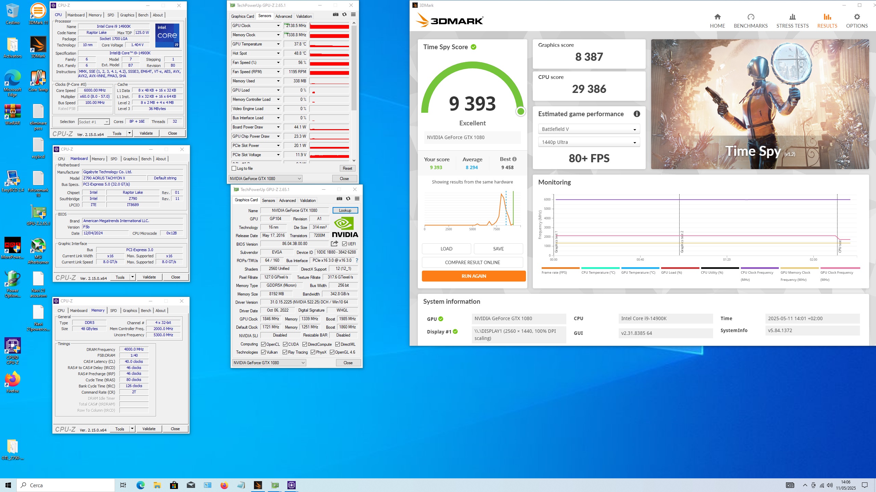This screenshot has width=876, height=492.
Task: Expand the Battlefield V game dropdown
Action: 589,129
